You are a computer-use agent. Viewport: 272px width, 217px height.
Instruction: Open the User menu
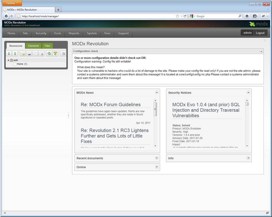pos(107,33)
